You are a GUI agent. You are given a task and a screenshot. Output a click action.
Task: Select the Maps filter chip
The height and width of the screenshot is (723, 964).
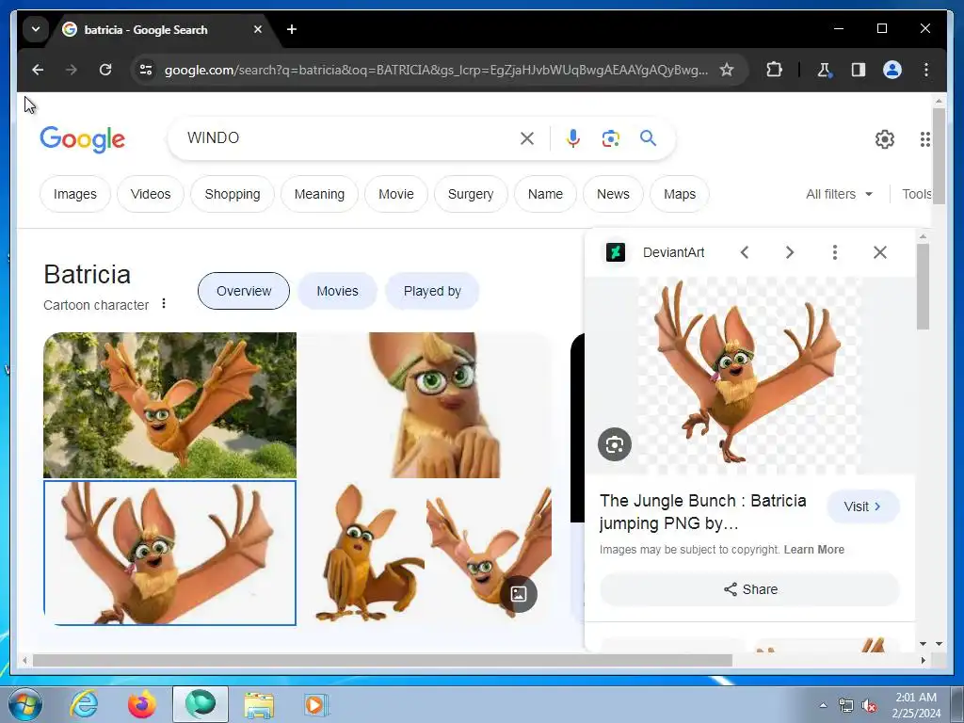tap(680, 194)
